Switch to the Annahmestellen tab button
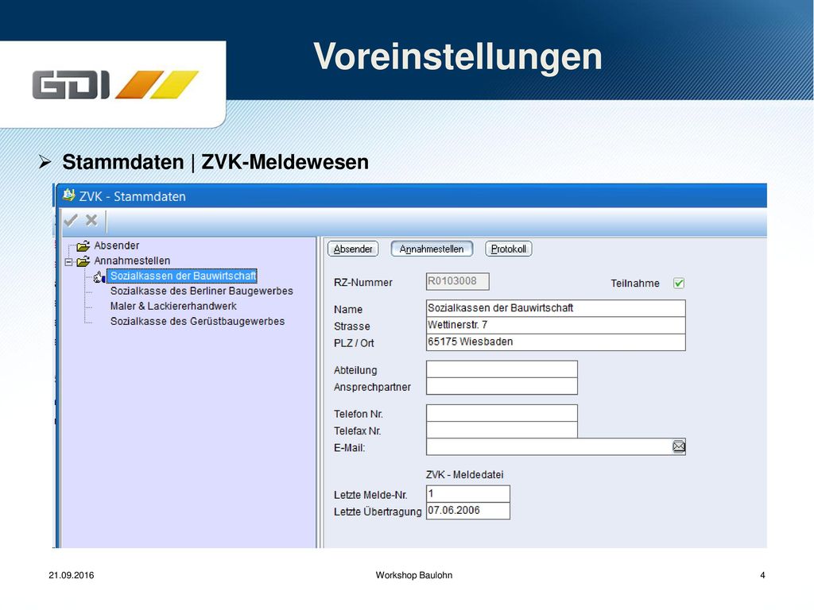The height and width of the screenshot is (610, 814). coord(432,249)
